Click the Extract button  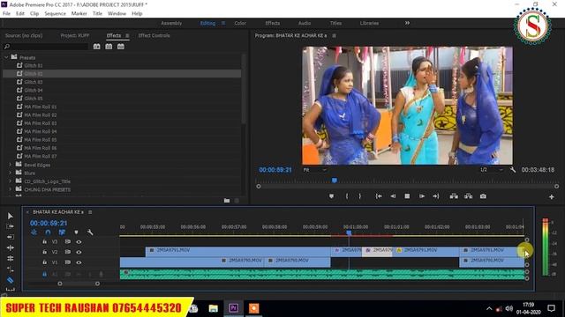(x=468, y=196)
